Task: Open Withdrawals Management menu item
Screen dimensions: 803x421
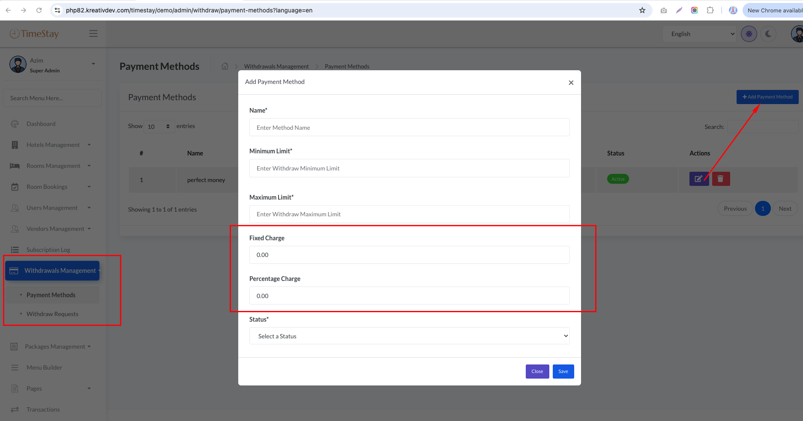Action: [52, 271]
